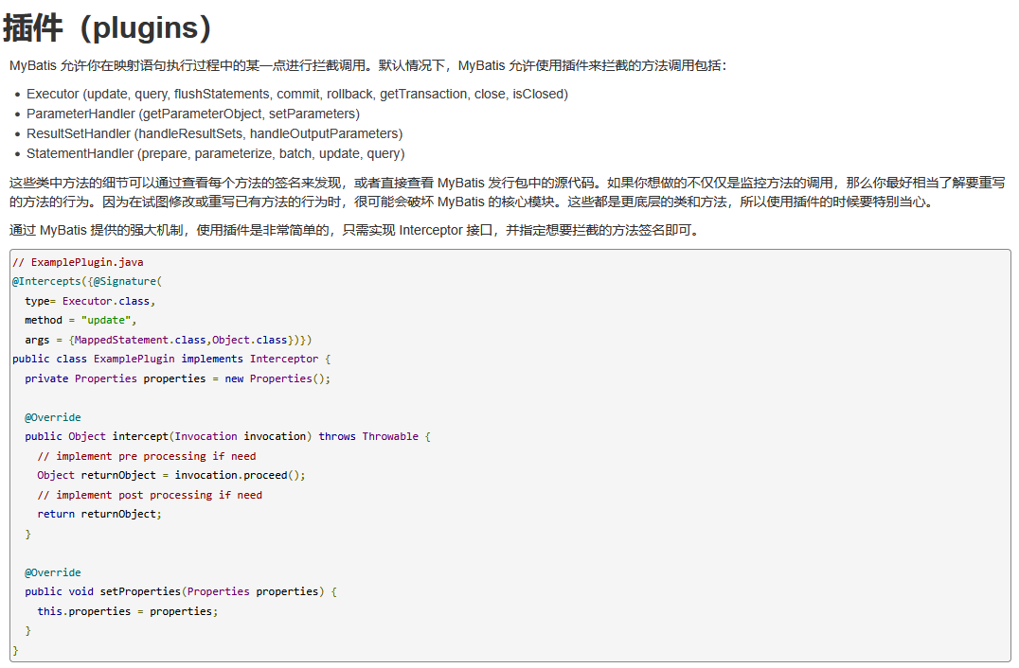The image size is (1019, 668).
Task: Click the 'private Properties properties' code line
Action: [x=177, y=378]
